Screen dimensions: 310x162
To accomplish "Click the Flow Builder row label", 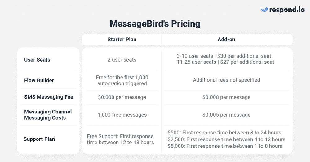I will (39, 80).
